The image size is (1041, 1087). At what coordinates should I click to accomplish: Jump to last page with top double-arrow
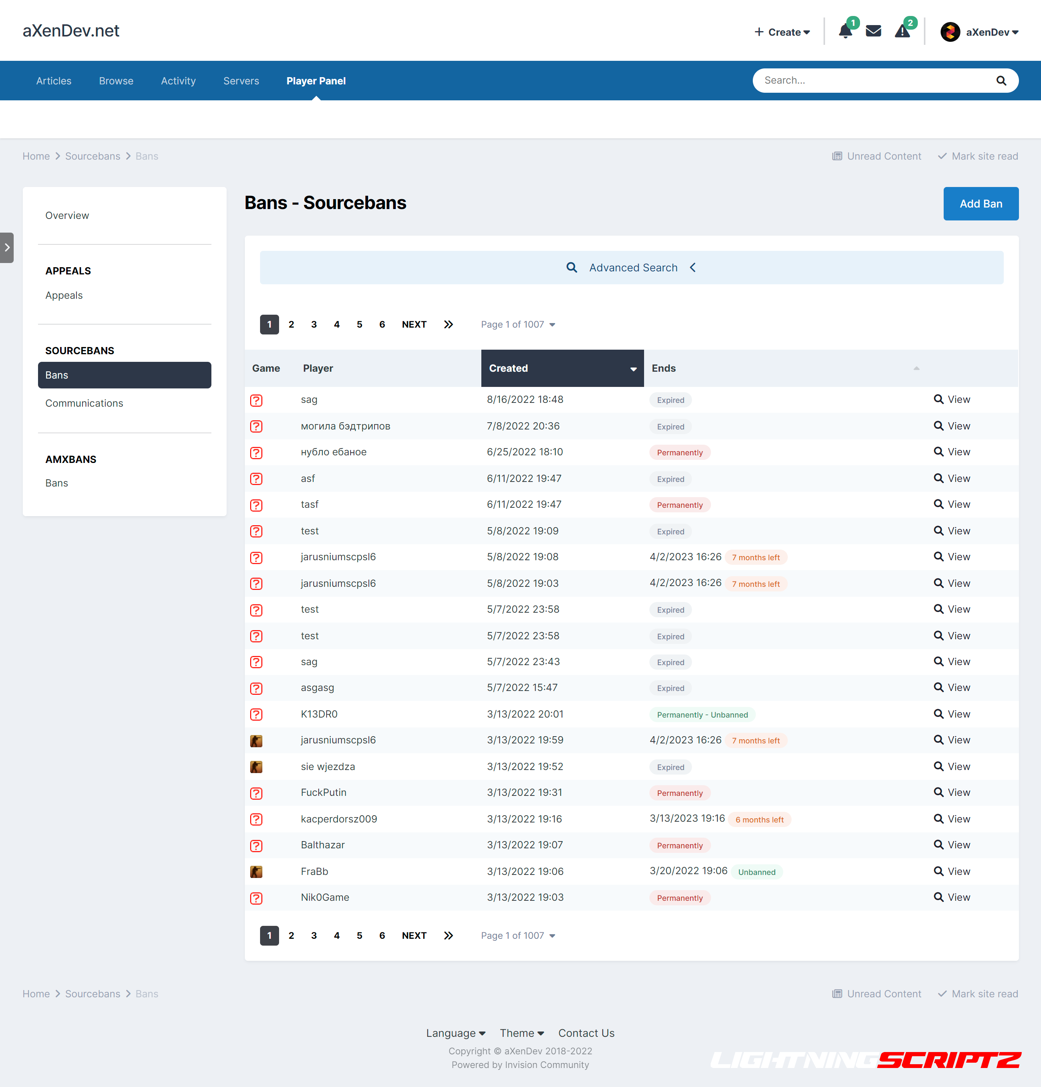click(448, 325)
